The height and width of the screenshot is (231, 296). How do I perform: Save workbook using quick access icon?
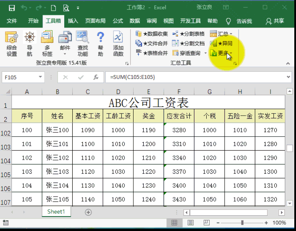11,8
